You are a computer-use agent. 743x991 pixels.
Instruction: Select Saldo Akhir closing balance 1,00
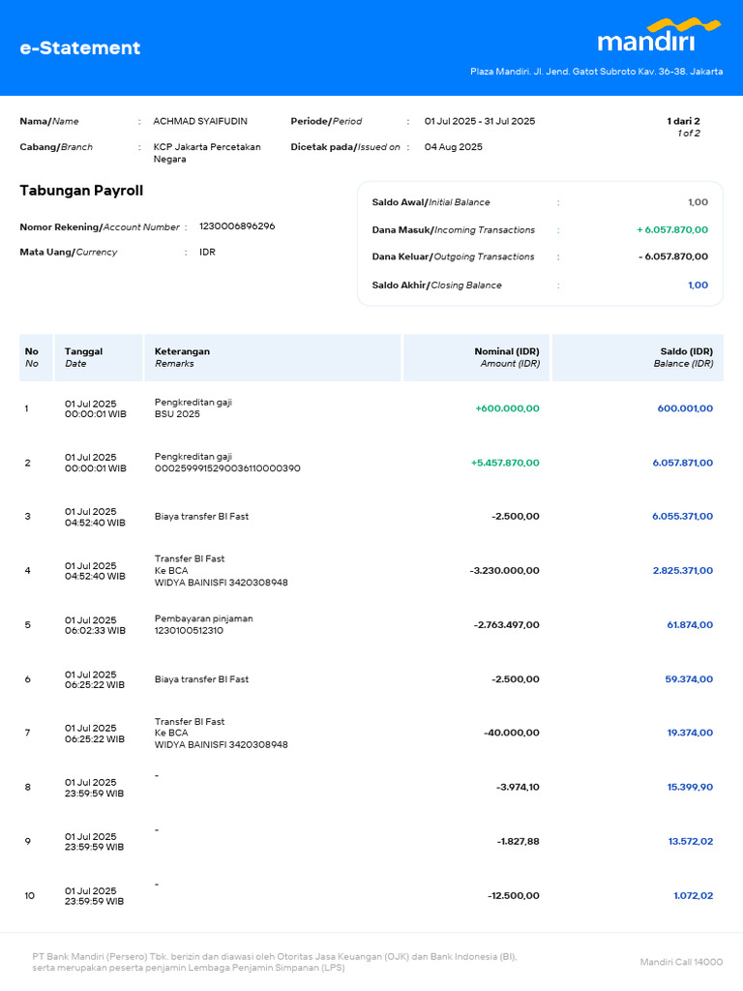pos(698,285)
